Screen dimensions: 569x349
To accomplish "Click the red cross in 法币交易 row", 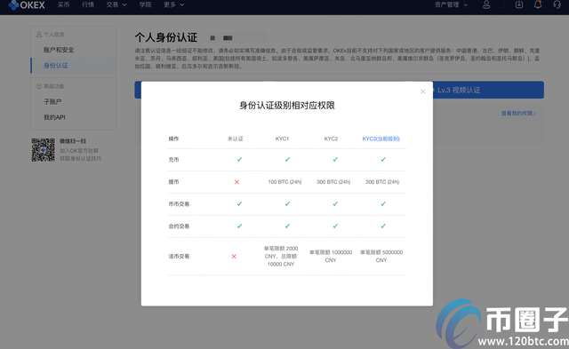I will click(x=234, y=257).
